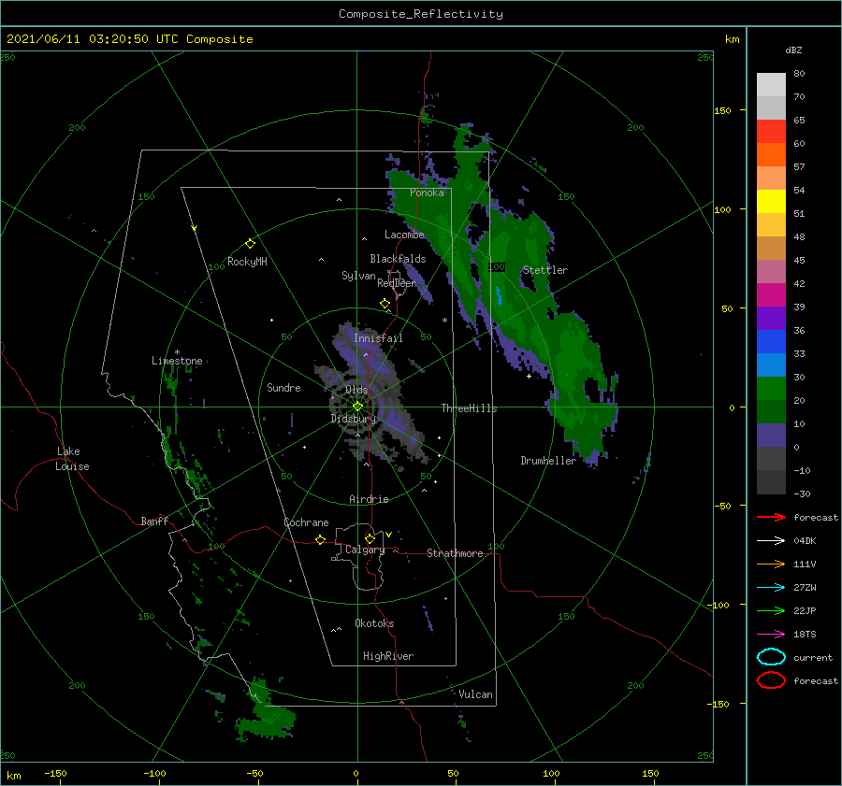This screenshot has width=842, height=786.
Task: Click the Drumheller city label
Action: [548, 461]
